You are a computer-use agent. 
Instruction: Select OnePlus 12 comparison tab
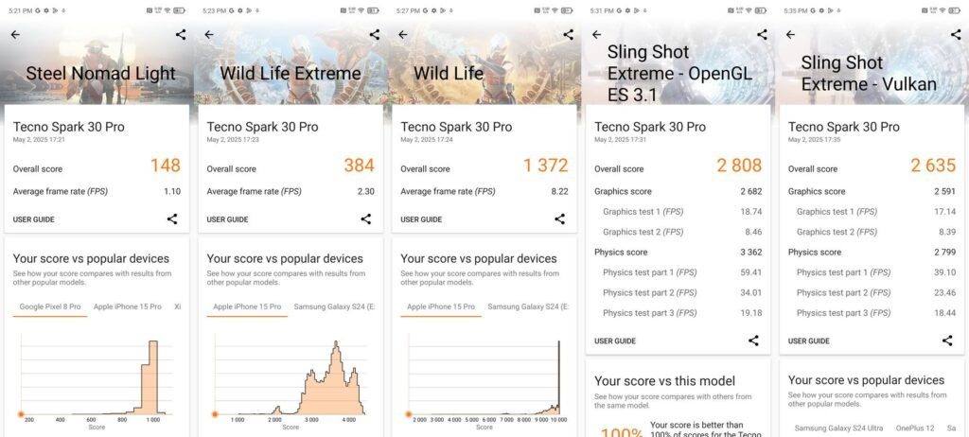pyautogui.click(x=915, y=428)
